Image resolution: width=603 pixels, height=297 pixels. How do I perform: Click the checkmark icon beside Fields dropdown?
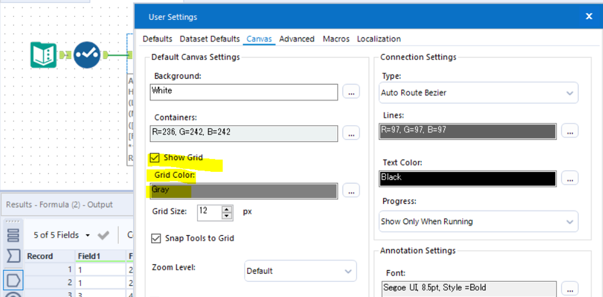[x=103, y=235]
